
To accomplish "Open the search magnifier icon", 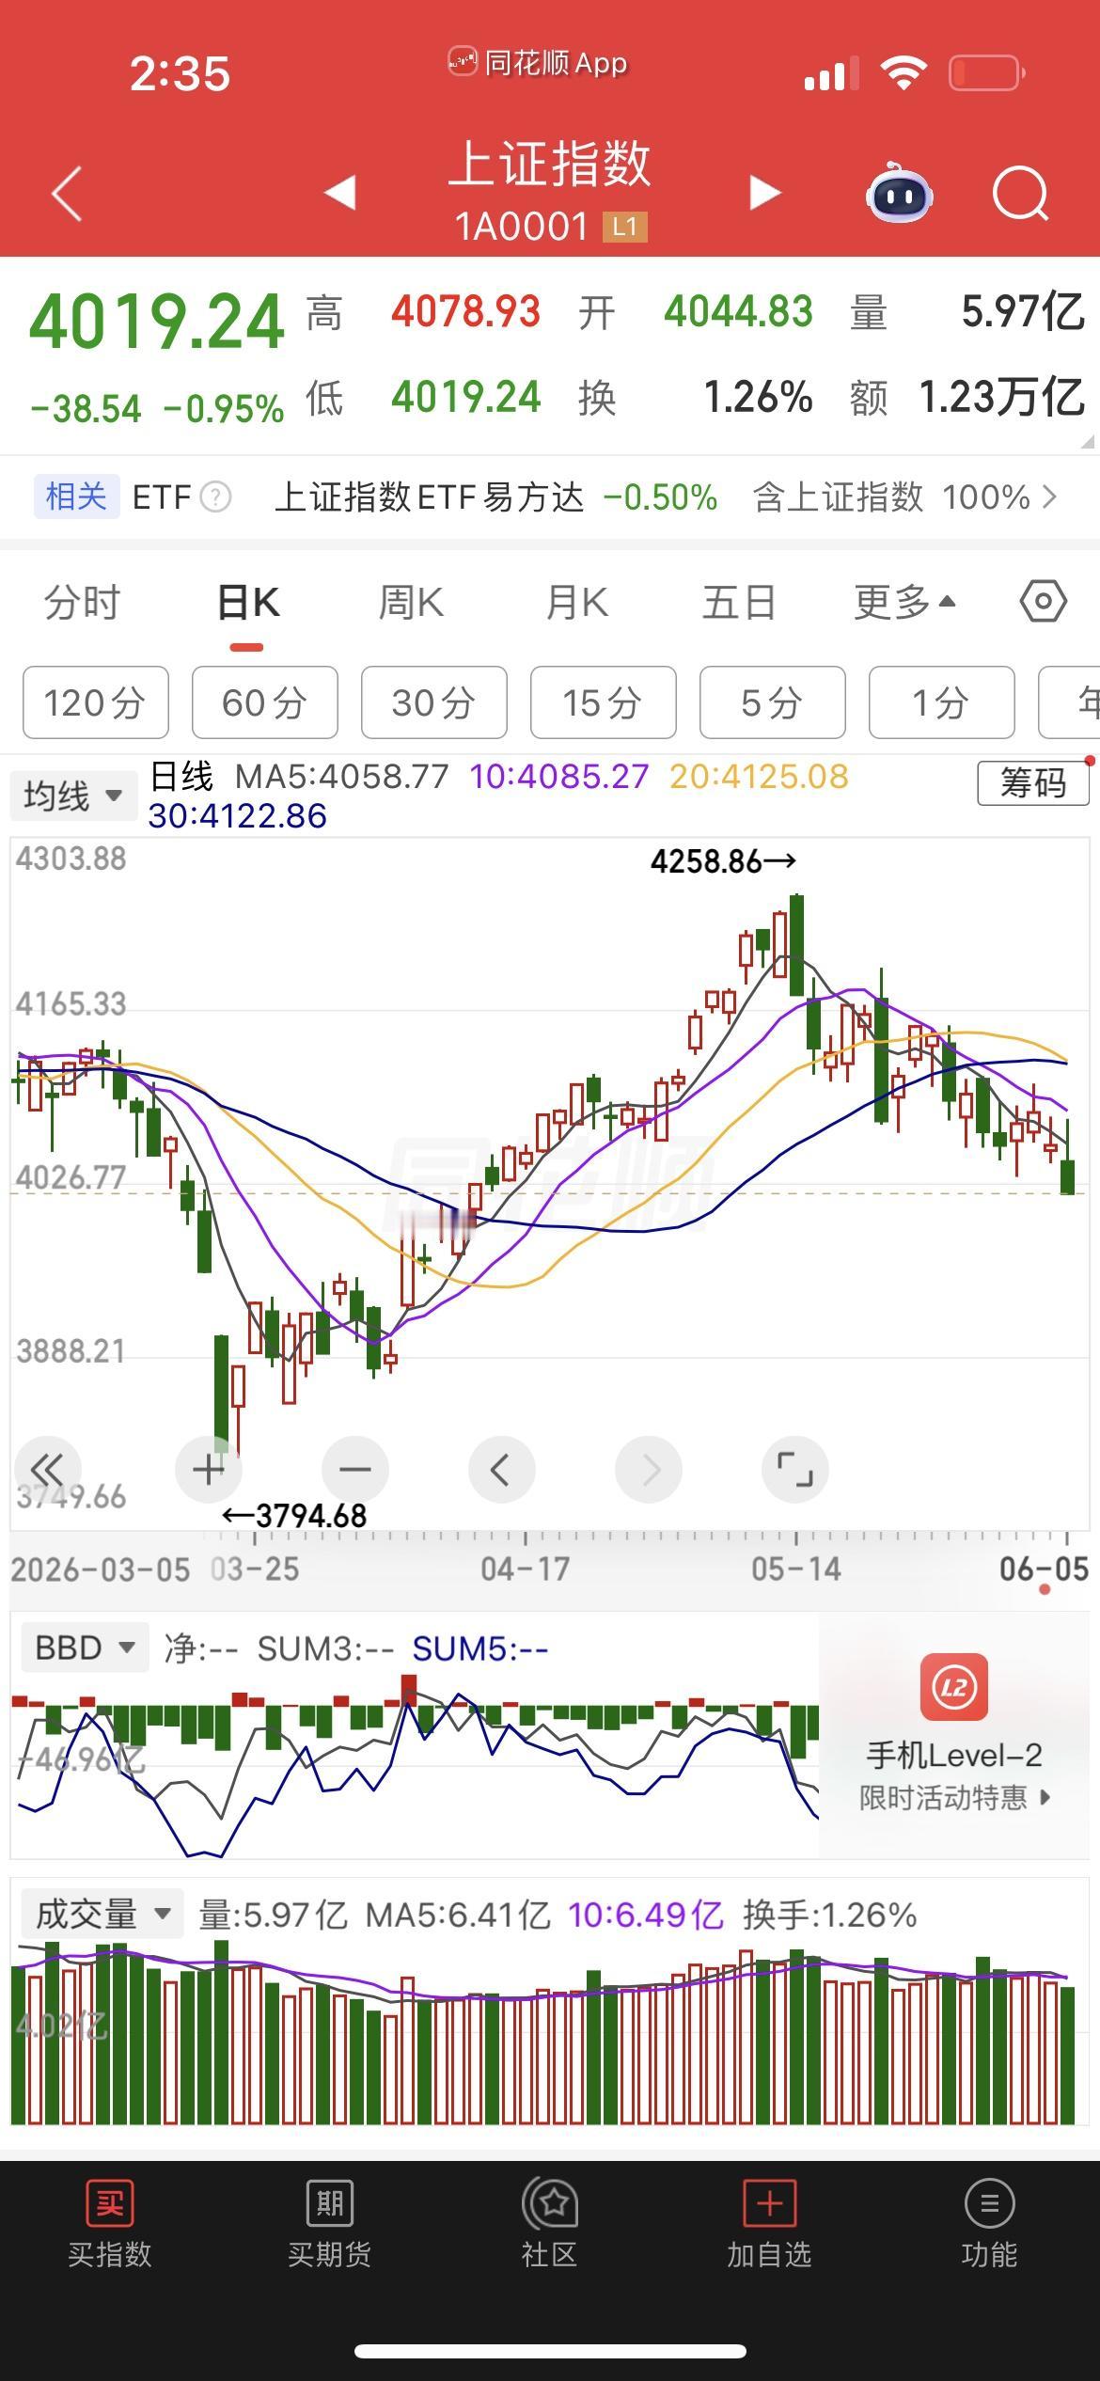I will point(1021,194).
